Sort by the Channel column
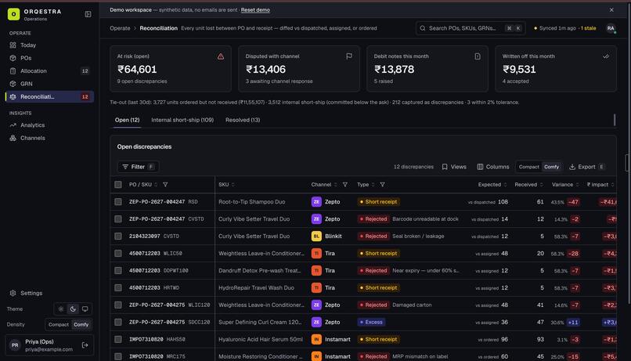The image size is (631, 361). 324,184
